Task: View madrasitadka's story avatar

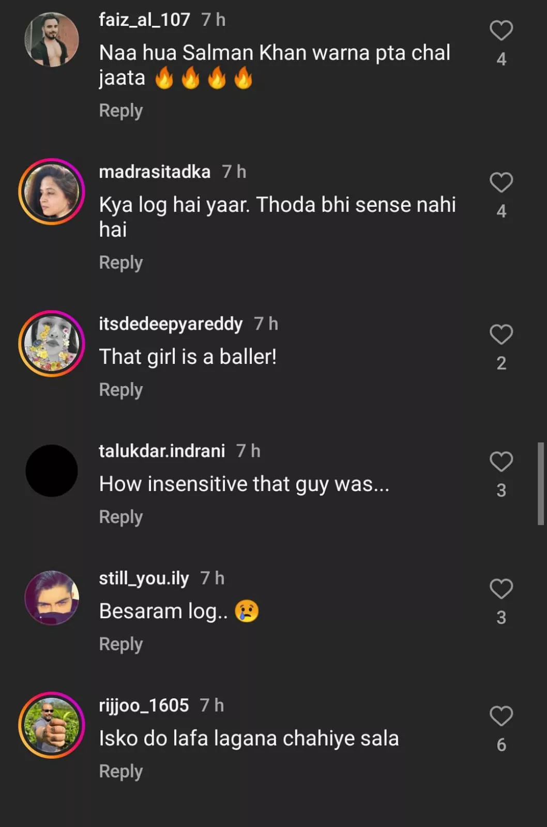Action: pyautogui.click(x=52, y=191)
